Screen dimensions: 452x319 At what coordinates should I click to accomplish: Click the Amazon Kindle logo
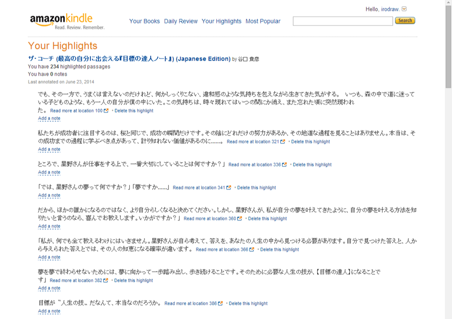click(x=67, y=21)
